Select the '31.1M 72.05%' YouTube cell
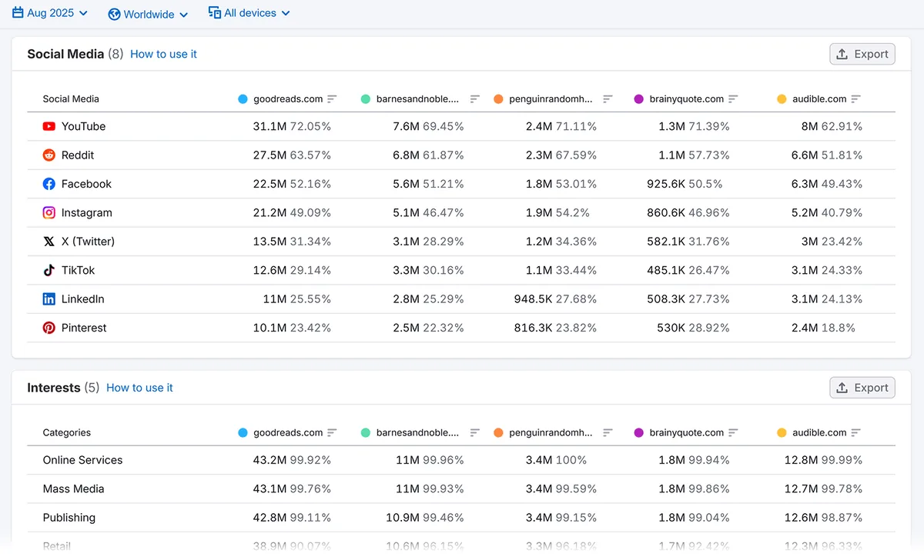Image resolution: width=924 pixels, height=560 pixels. pyautogui.click(x=292, y=126)
